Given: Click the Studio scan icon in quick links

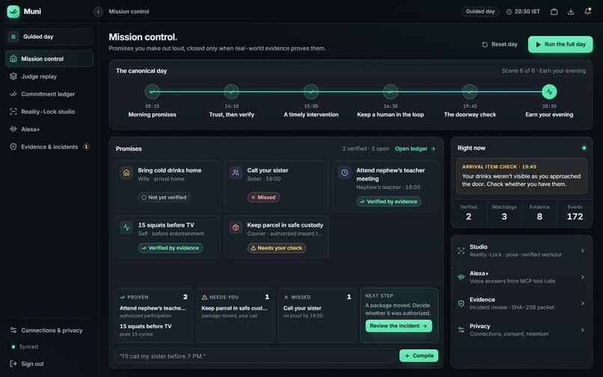Looking at the screenshot, I should (461, 251).
